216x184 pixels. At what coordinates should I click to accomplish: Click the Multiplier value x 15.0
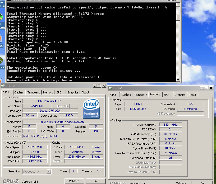coord(35,152)
